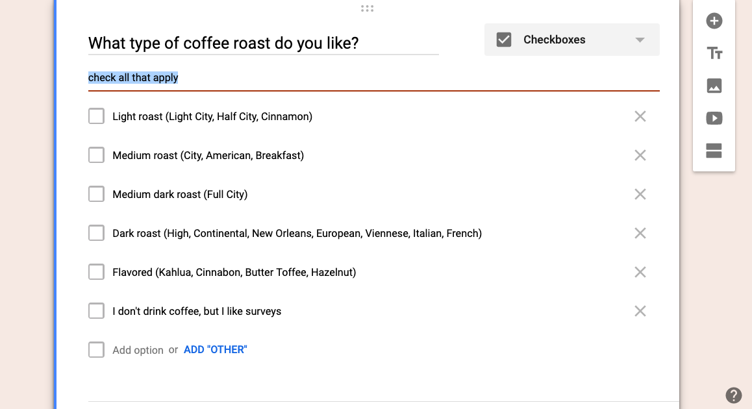Check the Medium roast checkbox
Screen dimensions: 752x409
[x=96, y=155]
